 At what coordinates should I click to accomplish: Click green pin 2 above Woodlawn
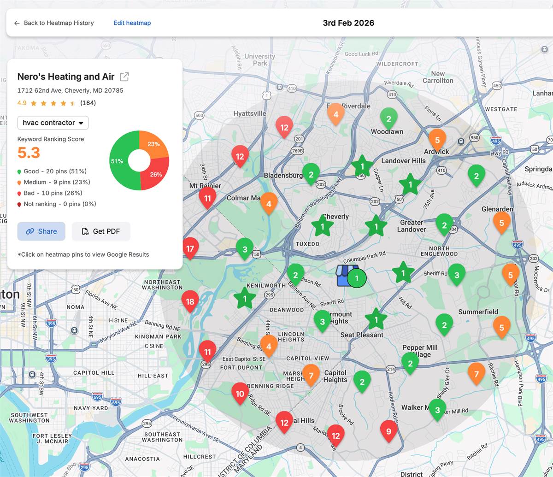click(x=388, y=120)
